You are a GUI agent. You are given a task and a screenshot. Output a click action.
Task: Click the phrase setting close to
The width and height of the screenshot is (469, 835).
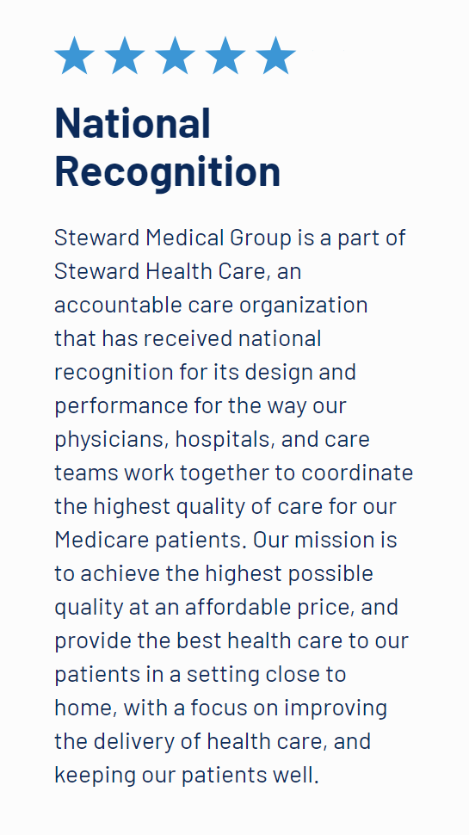point(266,675)
